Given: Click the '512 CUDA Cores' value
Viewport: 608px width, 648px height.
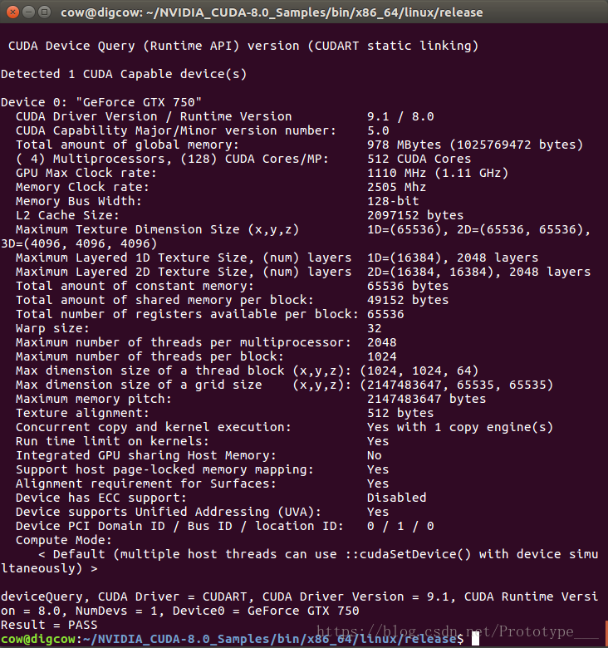Looking at the screenshot, I should pos(419,159).
